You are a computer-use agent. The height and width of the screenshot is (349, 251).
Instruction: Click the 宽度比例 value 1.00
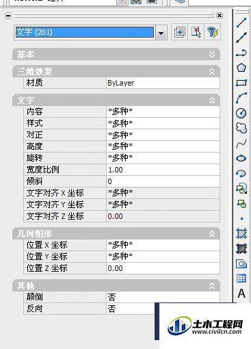coord(163,170)
